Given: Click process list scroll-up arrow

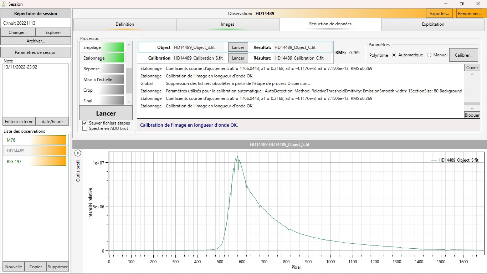Looking at the screenshot, I should [x=129, y=45].
